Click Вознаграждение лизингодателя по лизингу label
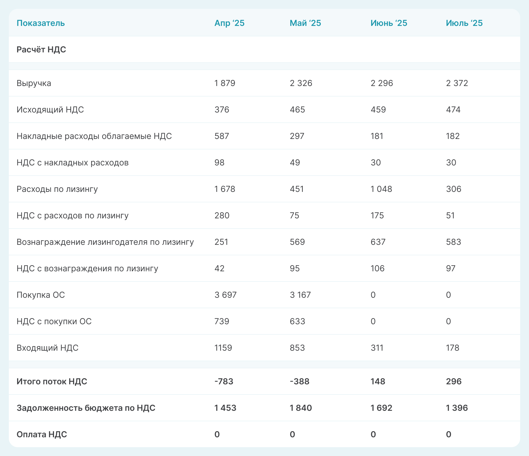529x456 pixels. tap(105, 242)
